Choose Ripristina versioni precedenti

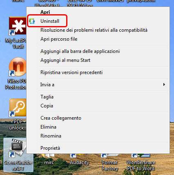click(71, 72)
